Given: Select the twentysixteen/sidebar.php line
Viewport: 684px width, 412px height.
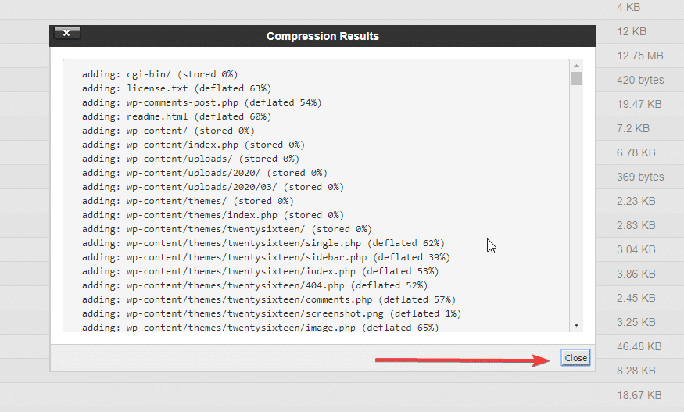Looking at the screenshot, I should coord(266,257).
